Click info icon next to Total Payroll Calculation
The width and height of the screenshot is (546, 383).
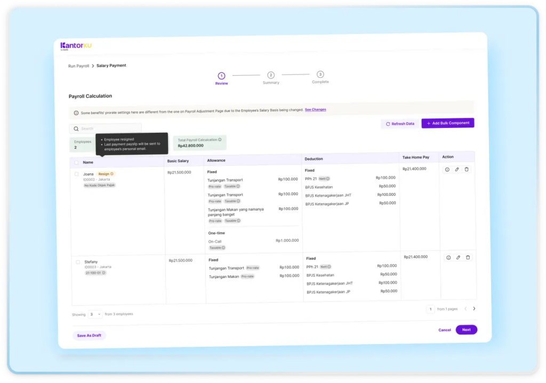[220, 140]
